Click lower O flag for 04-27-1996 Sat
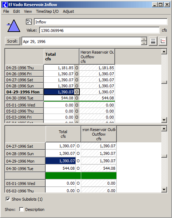172x218 pixels. coord(78,146)
